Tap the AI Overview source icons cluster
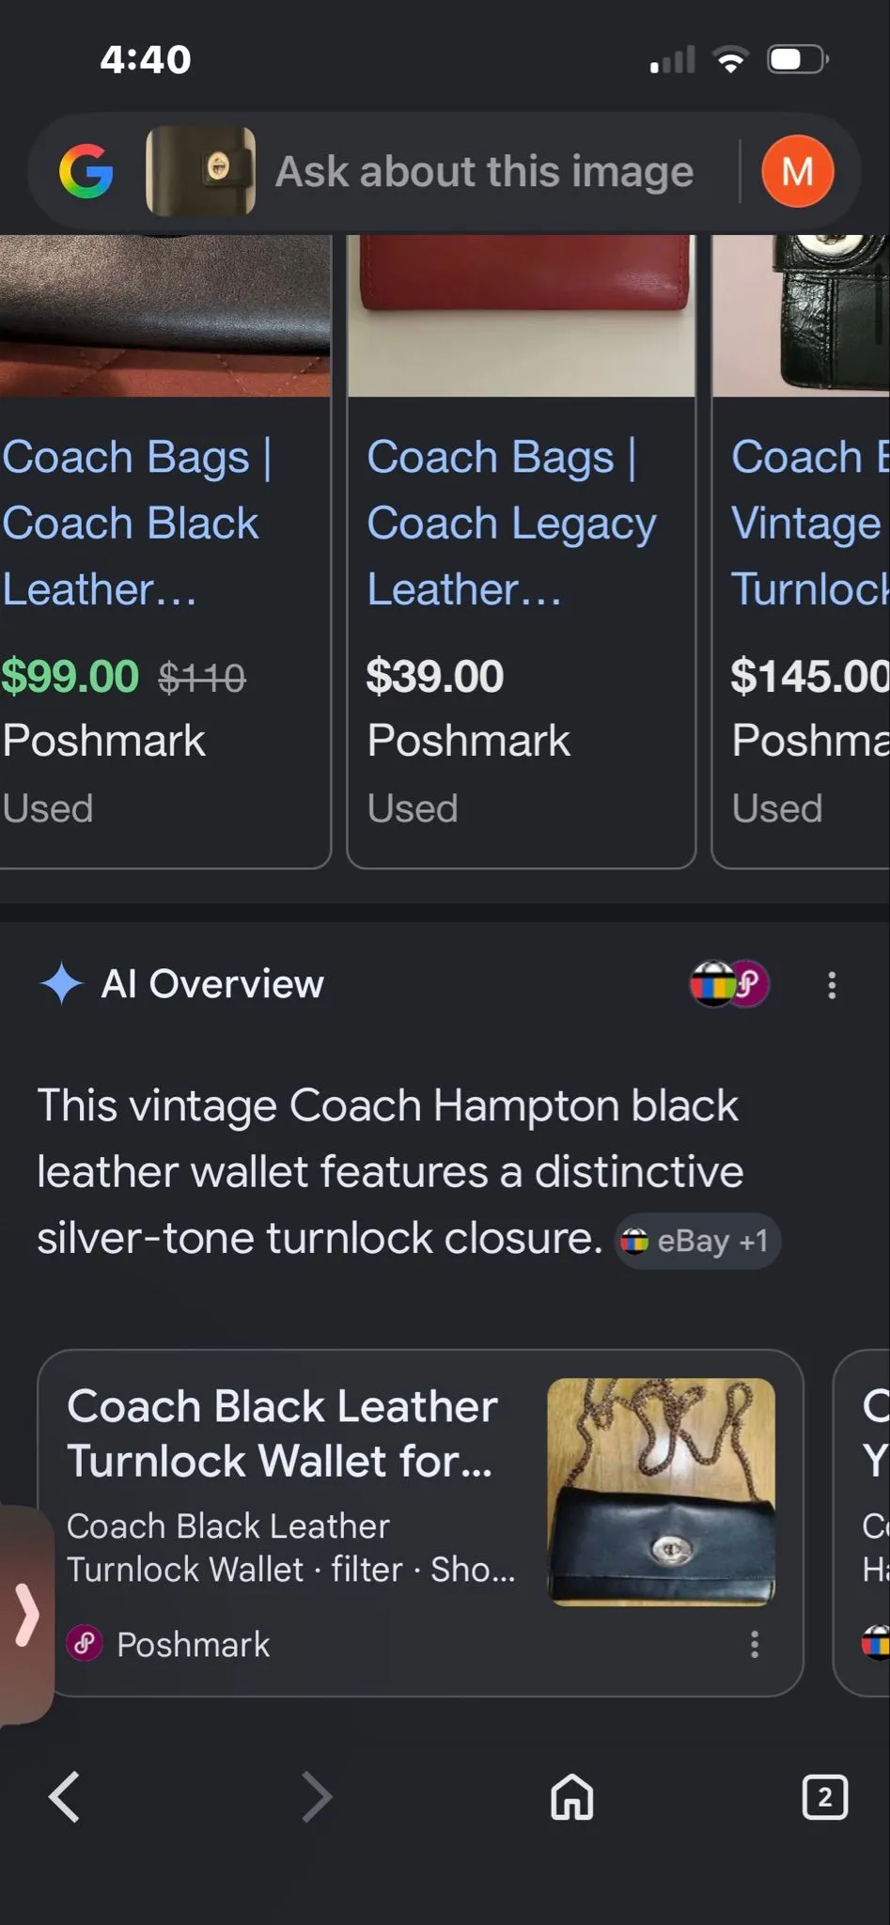Image resolution: width=890 pixels, height=1925 pixels. [x=730, y=984]
